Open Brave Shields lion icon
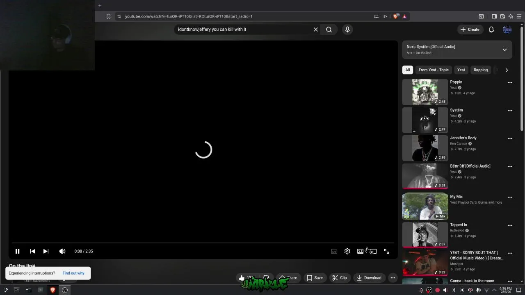525x295 pixels. click(x=395, y=16)
